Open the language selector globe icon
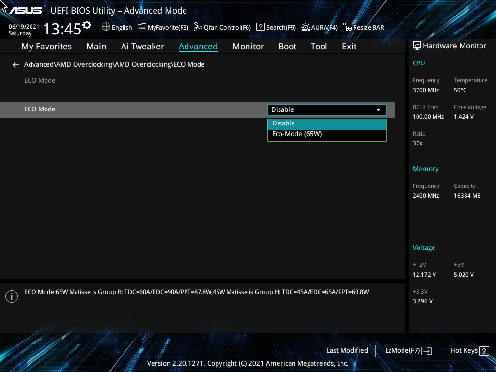Image resolution: width=496 pixels, height=372 pixels. click(105, 27)
